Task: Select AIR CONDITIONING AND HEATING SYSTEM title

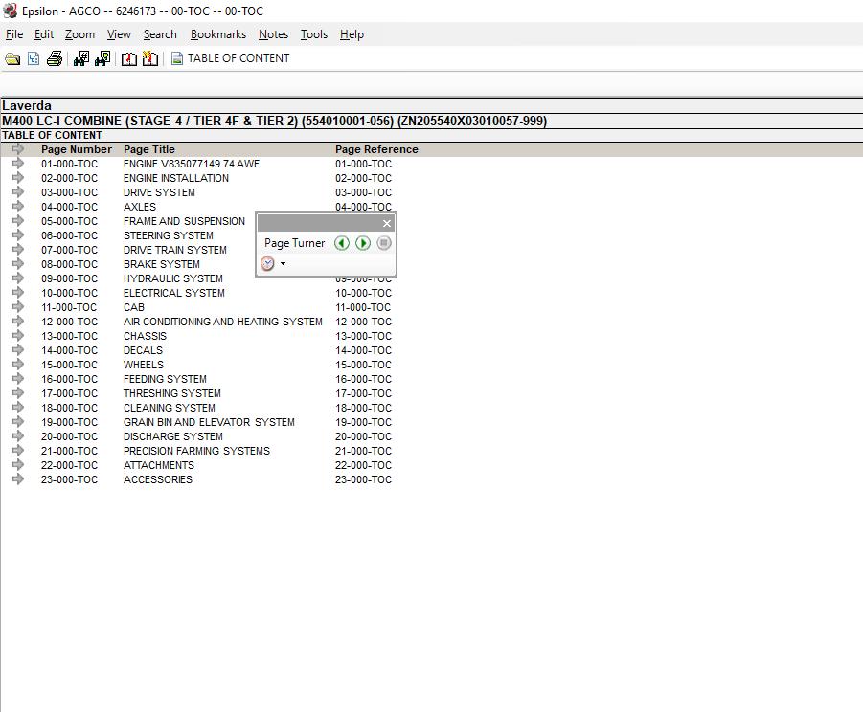Action: pyautogui.click(x=223, y=322)
